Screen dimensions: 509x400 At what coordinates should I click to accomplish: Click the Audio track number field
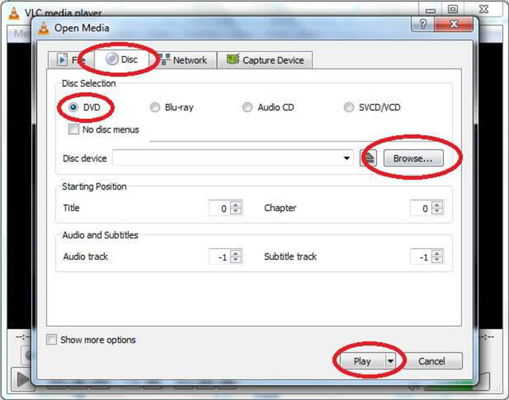click(219, 257)
